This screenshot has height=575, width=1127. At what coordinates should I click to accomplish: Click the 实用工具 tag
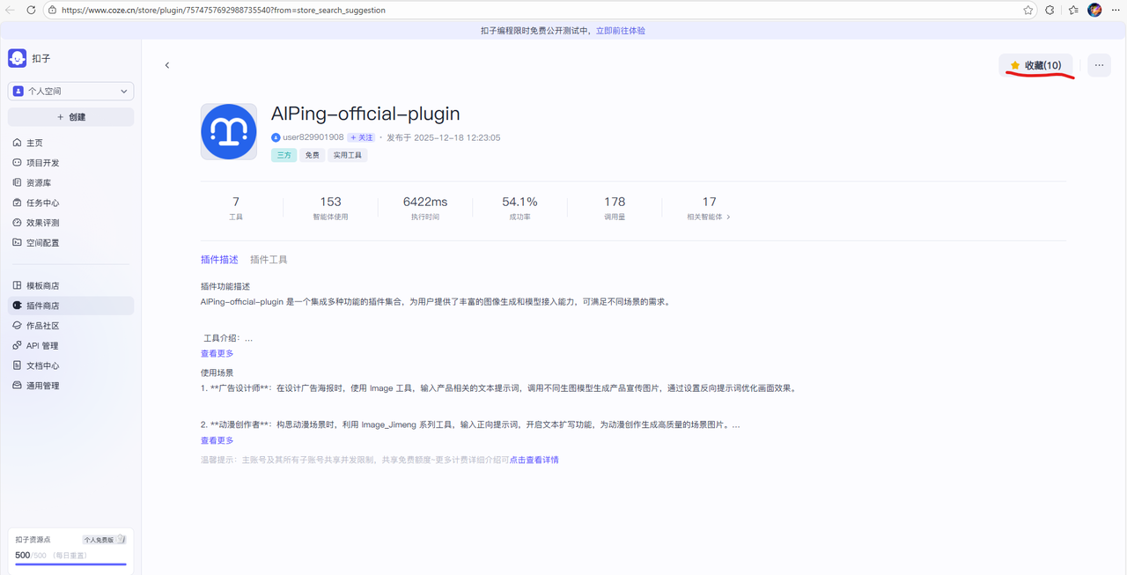[x=347, y=155]
